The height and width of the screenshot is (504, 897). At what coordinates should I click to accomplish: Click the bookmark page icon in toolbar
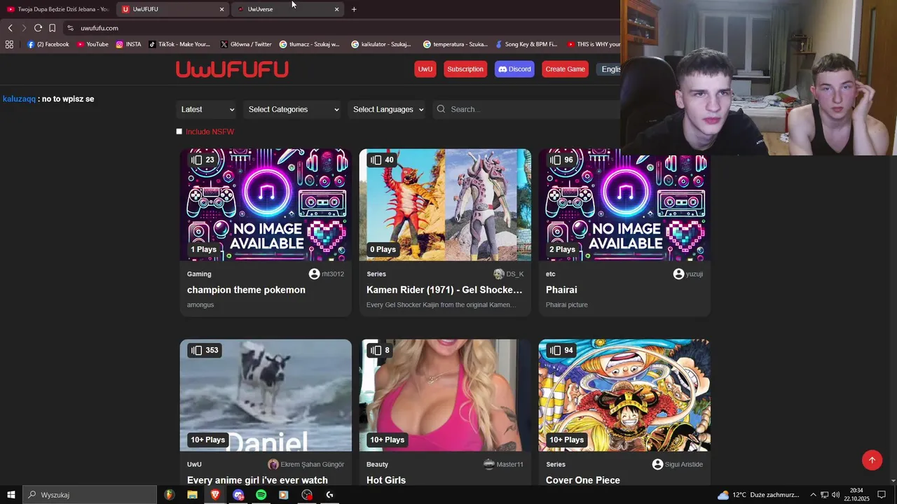click(x=52, y=28)
